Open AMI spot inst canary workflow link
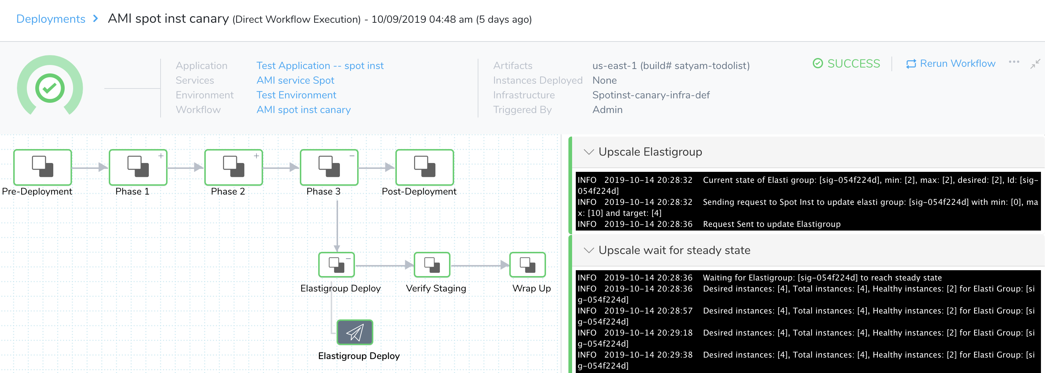This screenshot has height=373, width=1045. click(304, 109)
